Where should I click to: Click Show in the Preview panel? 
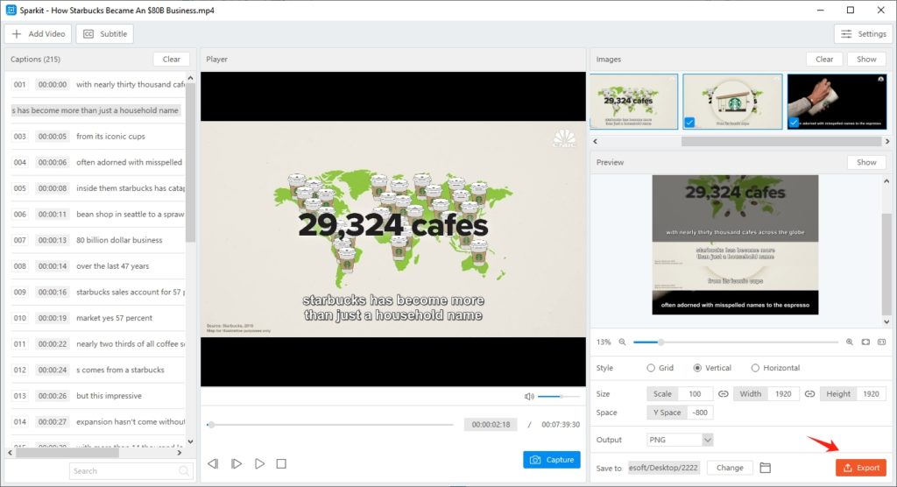[x=866, y=163]
